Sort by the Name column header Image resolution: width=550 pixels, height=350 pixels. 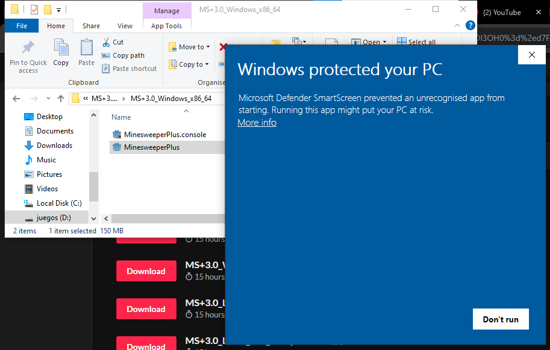point(121,117)
